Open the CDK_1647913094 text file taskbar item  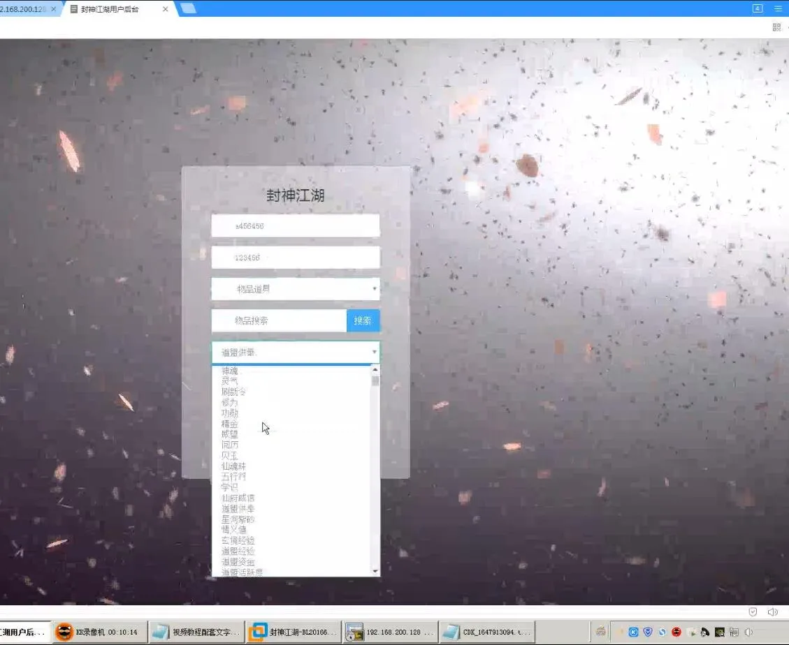pos(486,632)
